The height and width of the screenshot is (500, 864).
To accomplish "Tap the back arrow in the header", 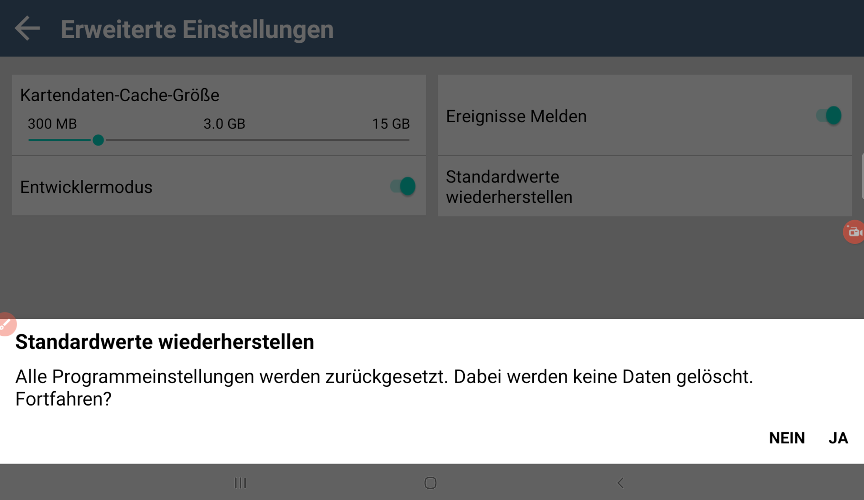I will click(x=27, y=29).
